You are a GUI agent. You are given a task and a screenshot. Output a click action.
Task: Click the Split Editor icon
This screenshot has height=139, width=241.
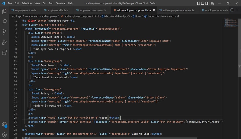point(232,10)
